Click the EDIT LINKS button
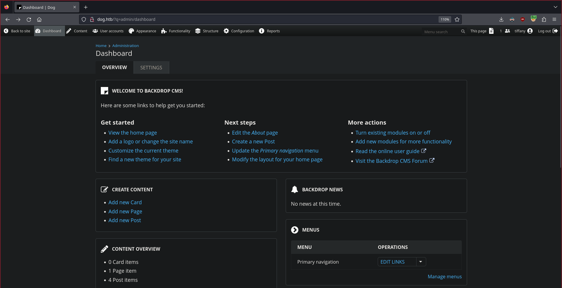This screenshot has height=288, width=562. click(x=397, y=262)
